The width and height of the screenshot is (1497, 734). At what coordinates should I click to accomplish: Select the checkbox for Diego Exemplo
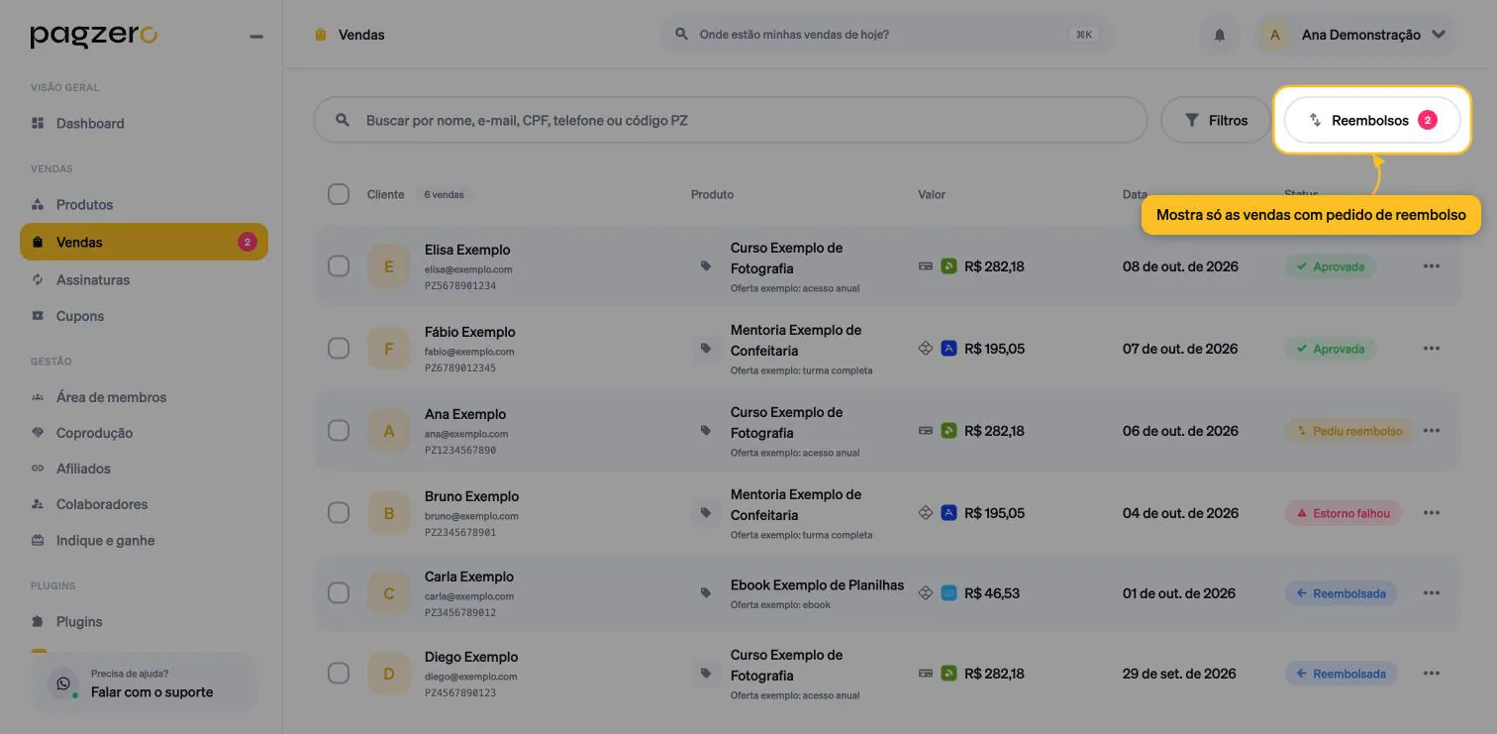point(339,674)
